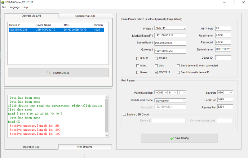Click the Device Name field in Base Param
This screenshot has height=158, width=248.
pos(223,49)
